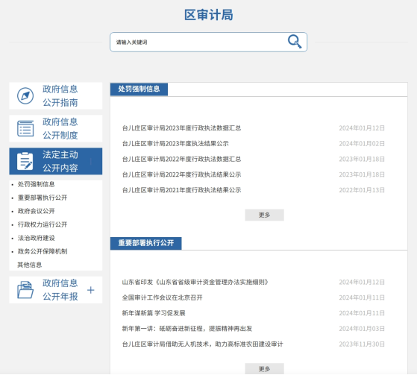Open 重要部署执行公开 in sidebar submenu
Screen dimensions: 417x375
pos(43,198)
